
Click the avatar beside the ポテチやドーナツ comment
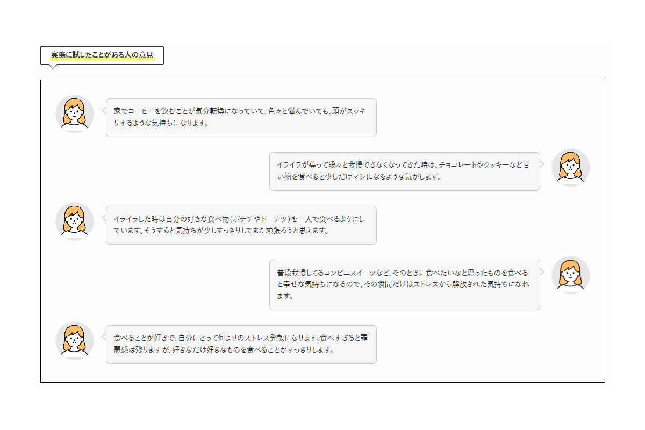coord(75,221)
